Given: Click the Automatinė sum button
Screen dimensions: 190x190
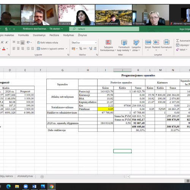Looking at the screenshot, I should (183, 41).
